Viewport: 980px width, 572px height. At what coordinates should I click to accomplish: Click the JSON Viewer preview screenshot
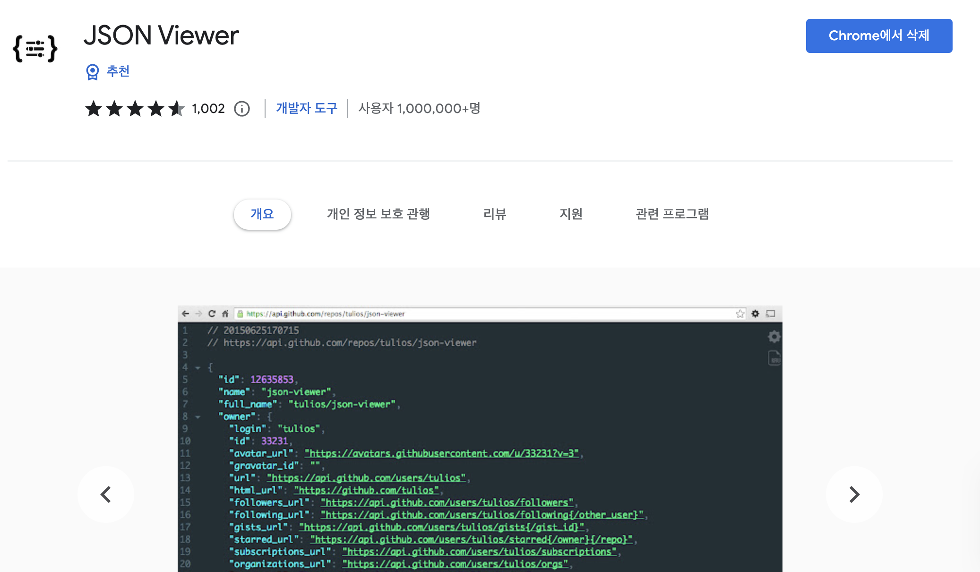point(480,439)
